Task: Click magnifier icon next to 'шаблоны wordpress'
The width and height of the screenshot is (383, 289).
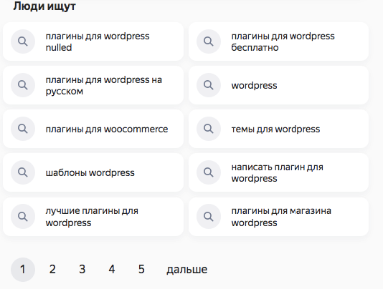Action: [23, 172]
